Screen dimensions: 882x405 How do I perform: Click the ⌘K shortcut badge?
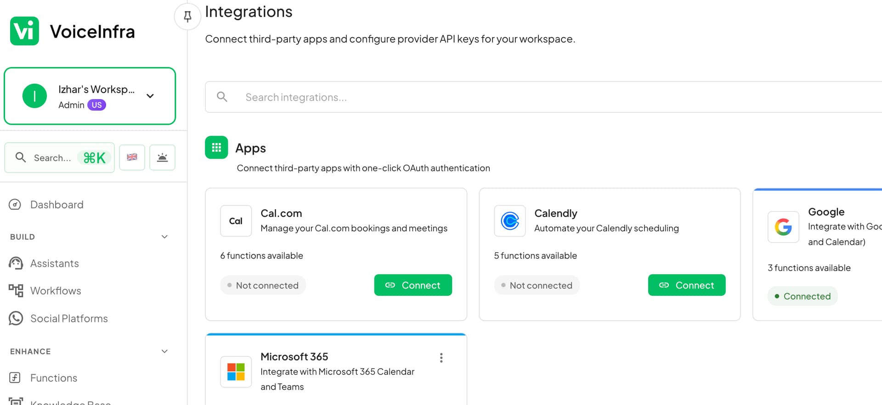(x=94, y=158)
